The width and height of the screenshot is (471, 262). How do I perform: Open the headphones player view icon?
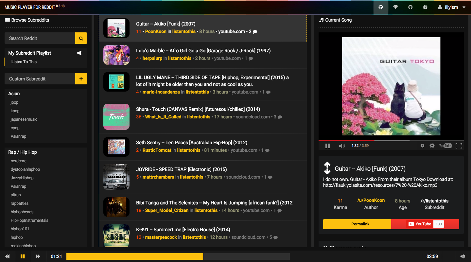(x=380, y=7)
